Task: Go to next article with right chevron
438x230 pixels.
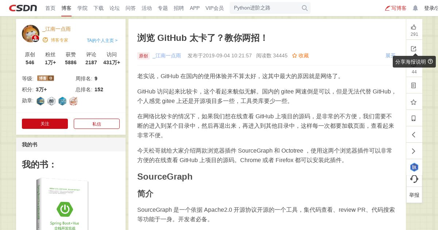Action: [414, 151]
